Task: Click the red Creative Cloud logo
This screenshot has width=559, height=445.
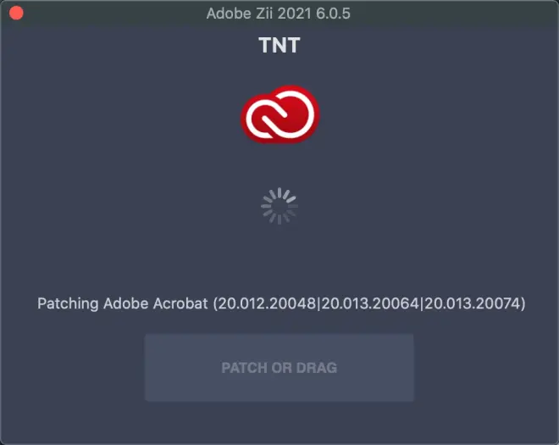Action: tap(279, 114)
